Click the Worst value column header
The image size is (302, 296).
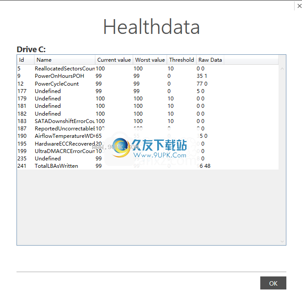click(150, 60)
